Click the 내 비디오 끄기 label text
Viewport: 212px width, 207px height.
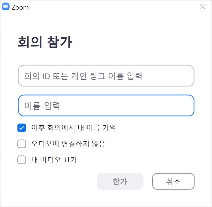54,160
